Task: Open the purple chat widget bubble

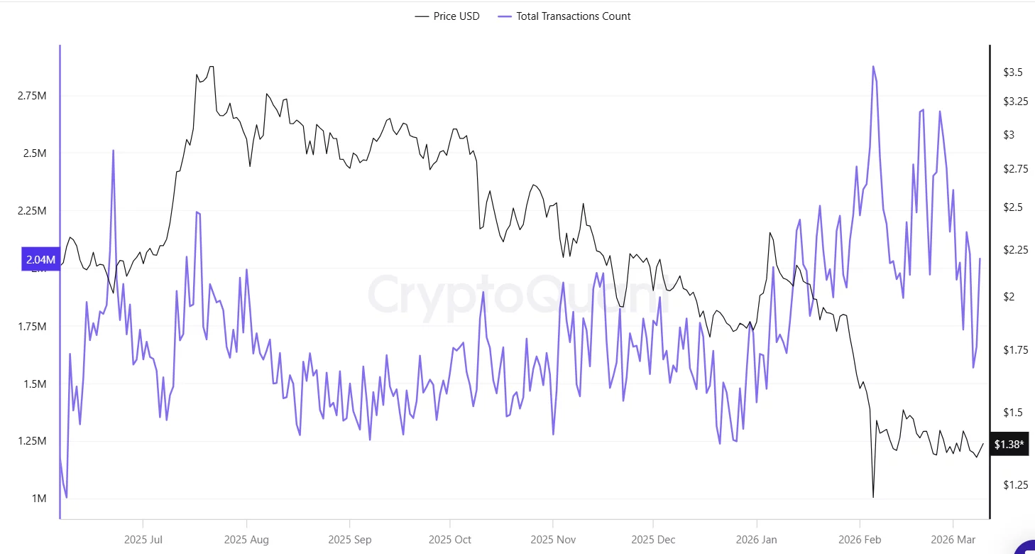Action: click(x=1026, y=548)
